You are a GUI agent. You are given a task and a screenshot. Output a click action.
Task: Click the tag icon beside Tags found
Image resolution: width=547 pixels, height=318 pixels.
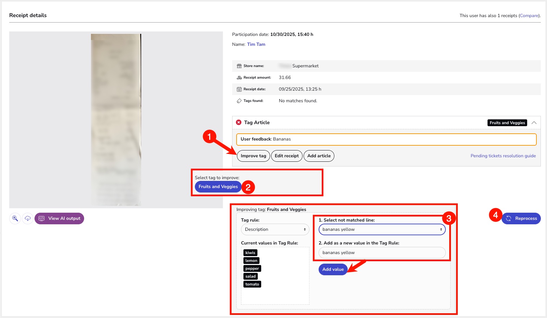(239, 101)
